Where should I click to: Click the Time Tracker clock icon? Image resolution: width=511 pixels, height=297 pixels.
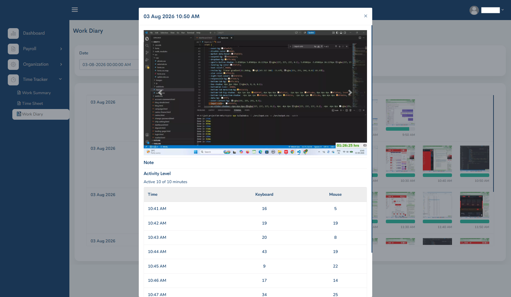(x=13, y=80)
